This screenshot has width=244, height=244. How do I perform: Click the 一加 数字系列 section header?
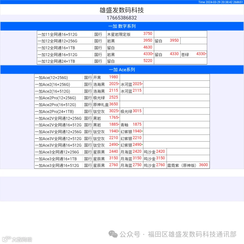(122, 26)
